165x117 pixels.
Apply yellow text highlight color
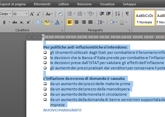pyautogui.click(x=47, y=22)
